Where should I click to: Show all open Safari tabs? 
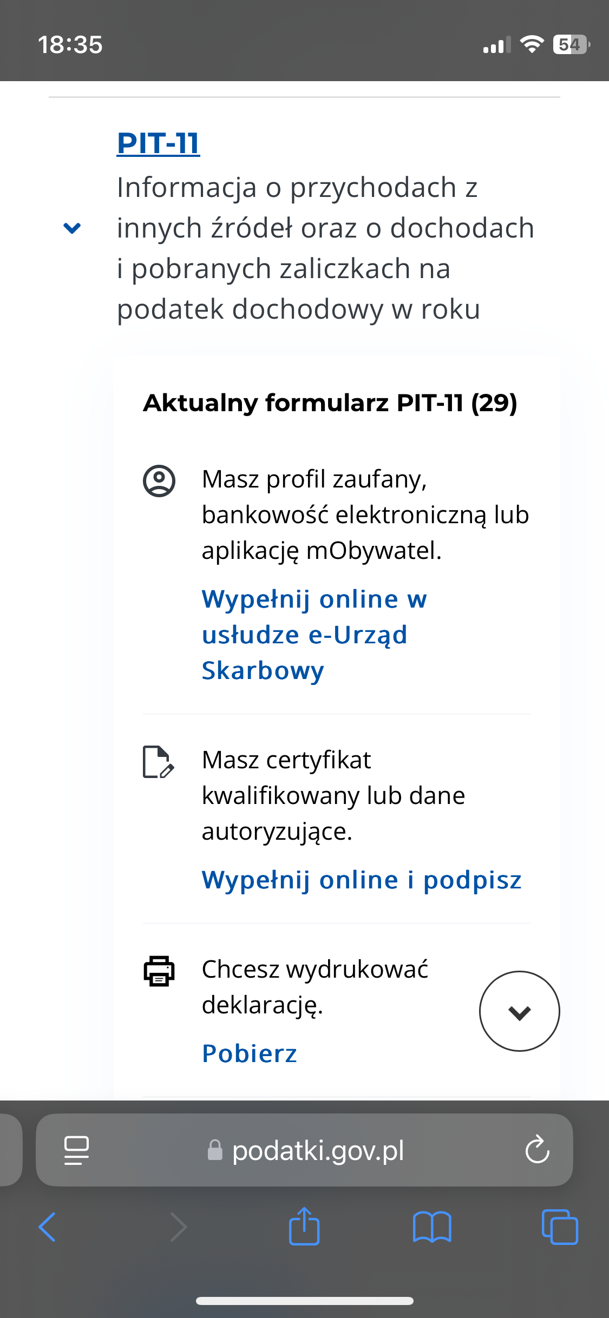(x=560, y=1227)
